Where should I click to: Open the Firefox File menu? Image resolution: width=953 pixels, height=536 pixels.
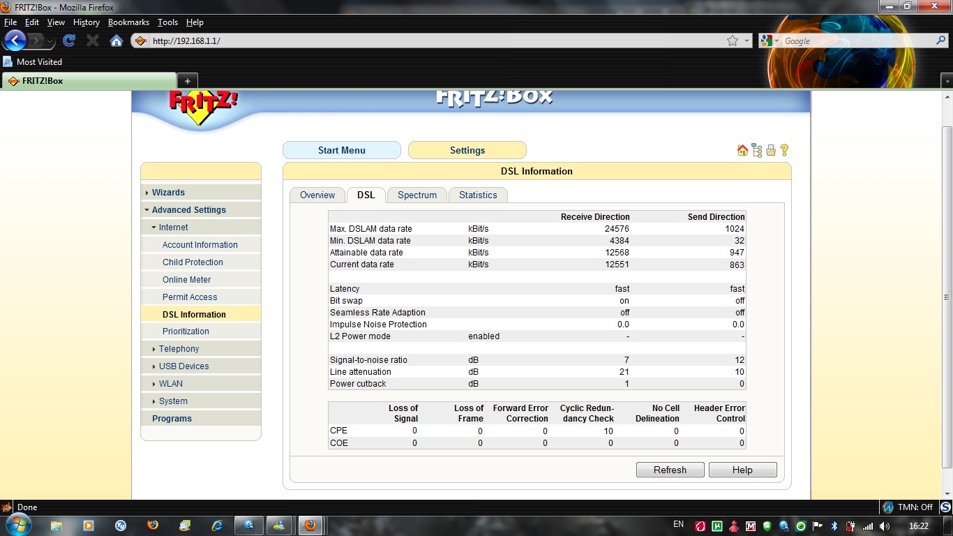click(x=10, y=22)
